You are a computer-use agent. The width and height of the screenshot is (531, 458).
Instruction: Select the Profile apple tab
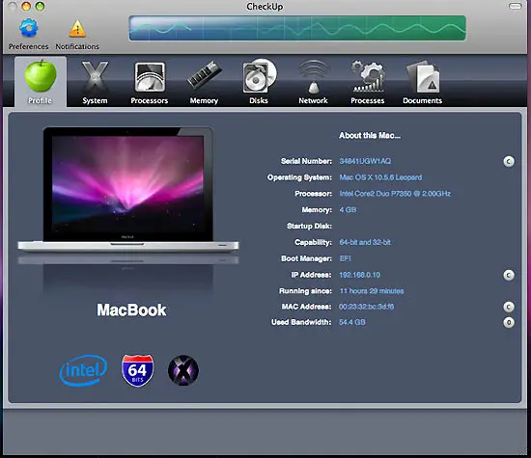coord(41,82)
